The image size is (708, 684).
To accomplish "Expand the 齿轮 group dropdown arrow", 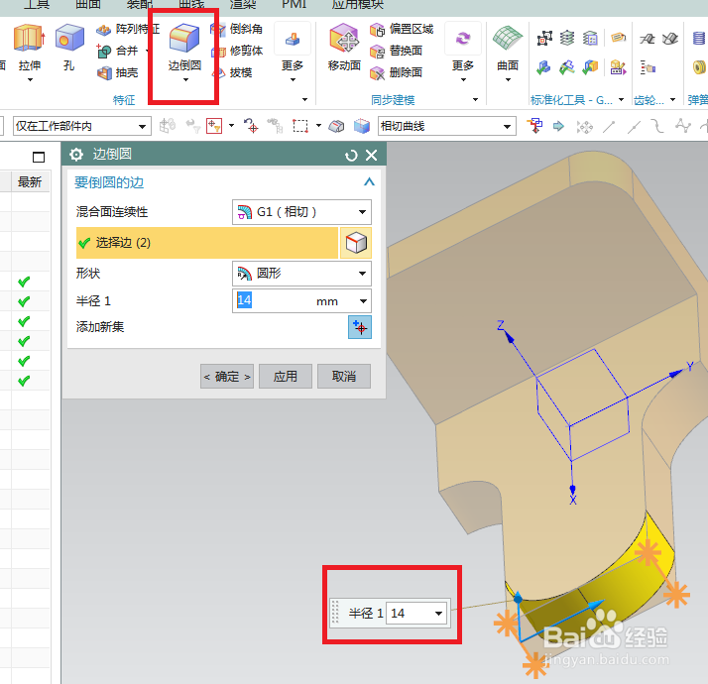I will (x=672, y=100).
